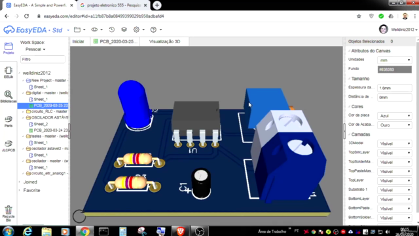Select the oscilador astavel2 project folder
Image resolution: width=419 pixels, height=236 pixels.
47,149
